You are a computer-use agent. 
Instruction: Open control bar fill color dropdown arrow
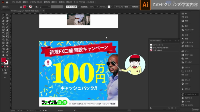point(27,7)
